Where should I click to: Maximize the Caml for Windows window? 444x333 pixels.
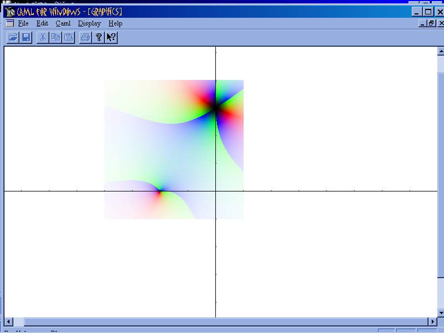point(428,12)
